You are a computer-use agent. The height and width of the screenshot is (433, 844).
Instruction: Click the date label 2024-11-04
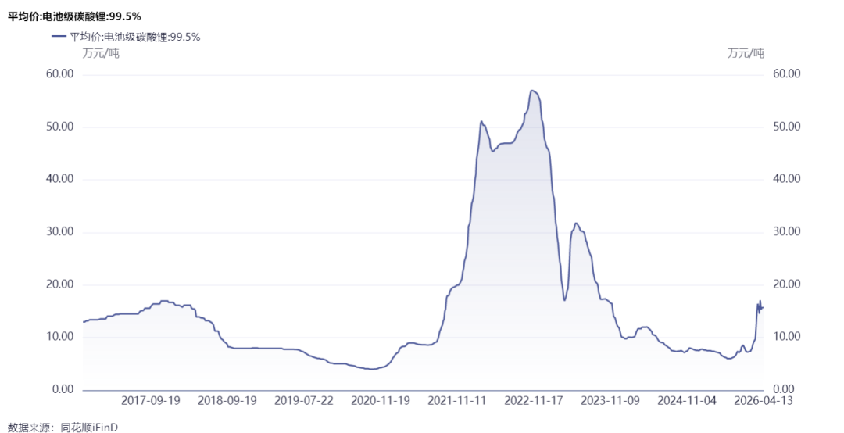point(686,401)
